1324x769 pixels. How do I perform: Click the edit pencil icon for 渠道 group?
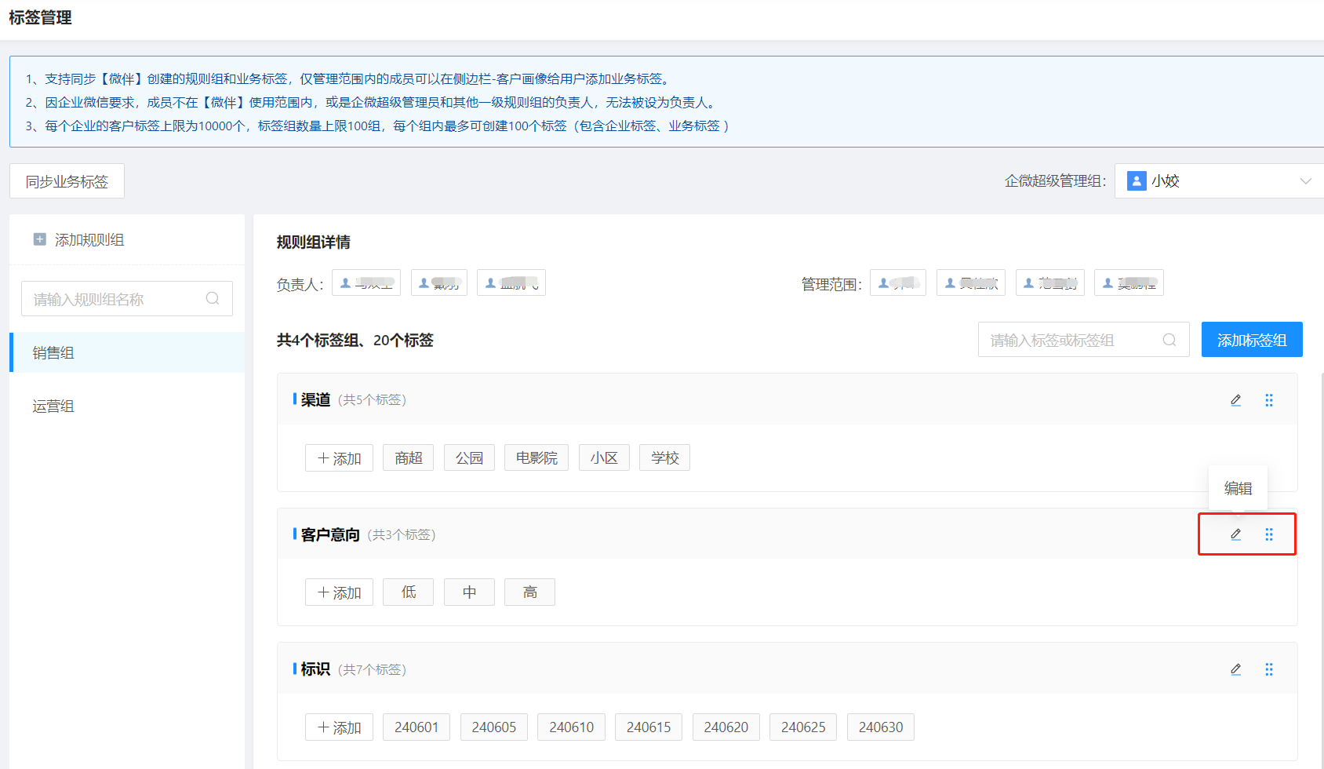1235,400
